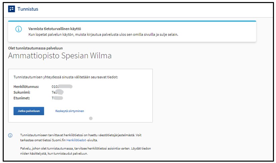
Task: Click the info icon beside Varmista tietoturvallinen käyttö
Action: point(19,29)
